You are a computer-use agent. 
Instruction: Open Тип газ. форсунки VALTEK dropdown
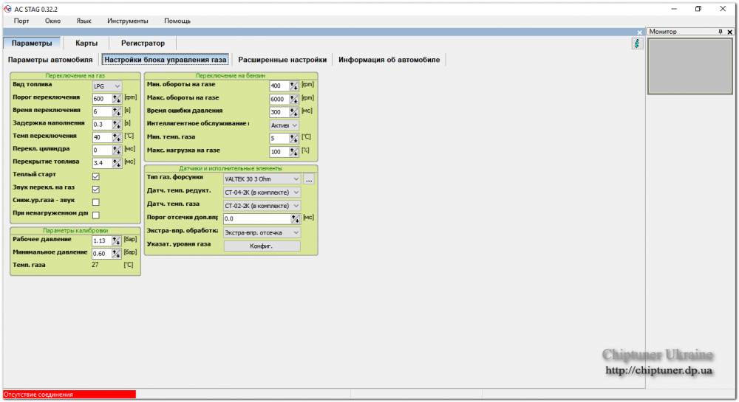pos(262,179)
